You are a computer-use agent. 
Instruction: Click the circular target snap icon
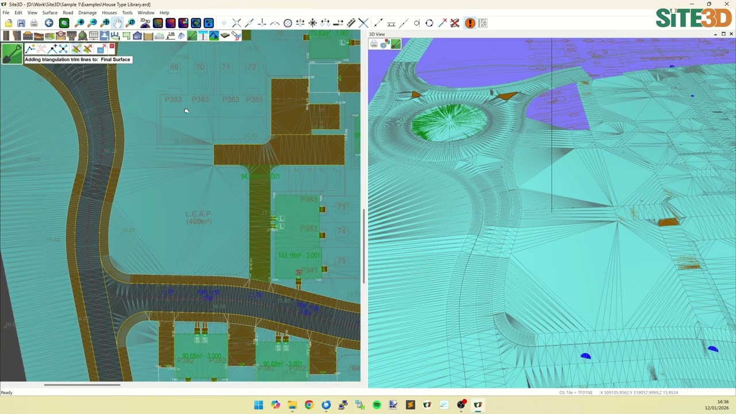pyautogui.click(x=288, y=23)
